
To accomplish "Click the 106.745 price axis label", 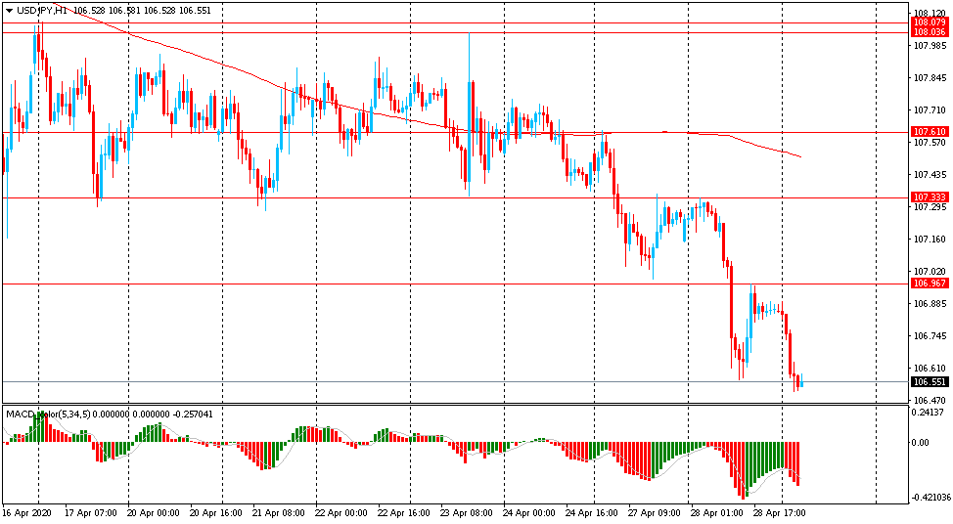I will tap(930, 335).
